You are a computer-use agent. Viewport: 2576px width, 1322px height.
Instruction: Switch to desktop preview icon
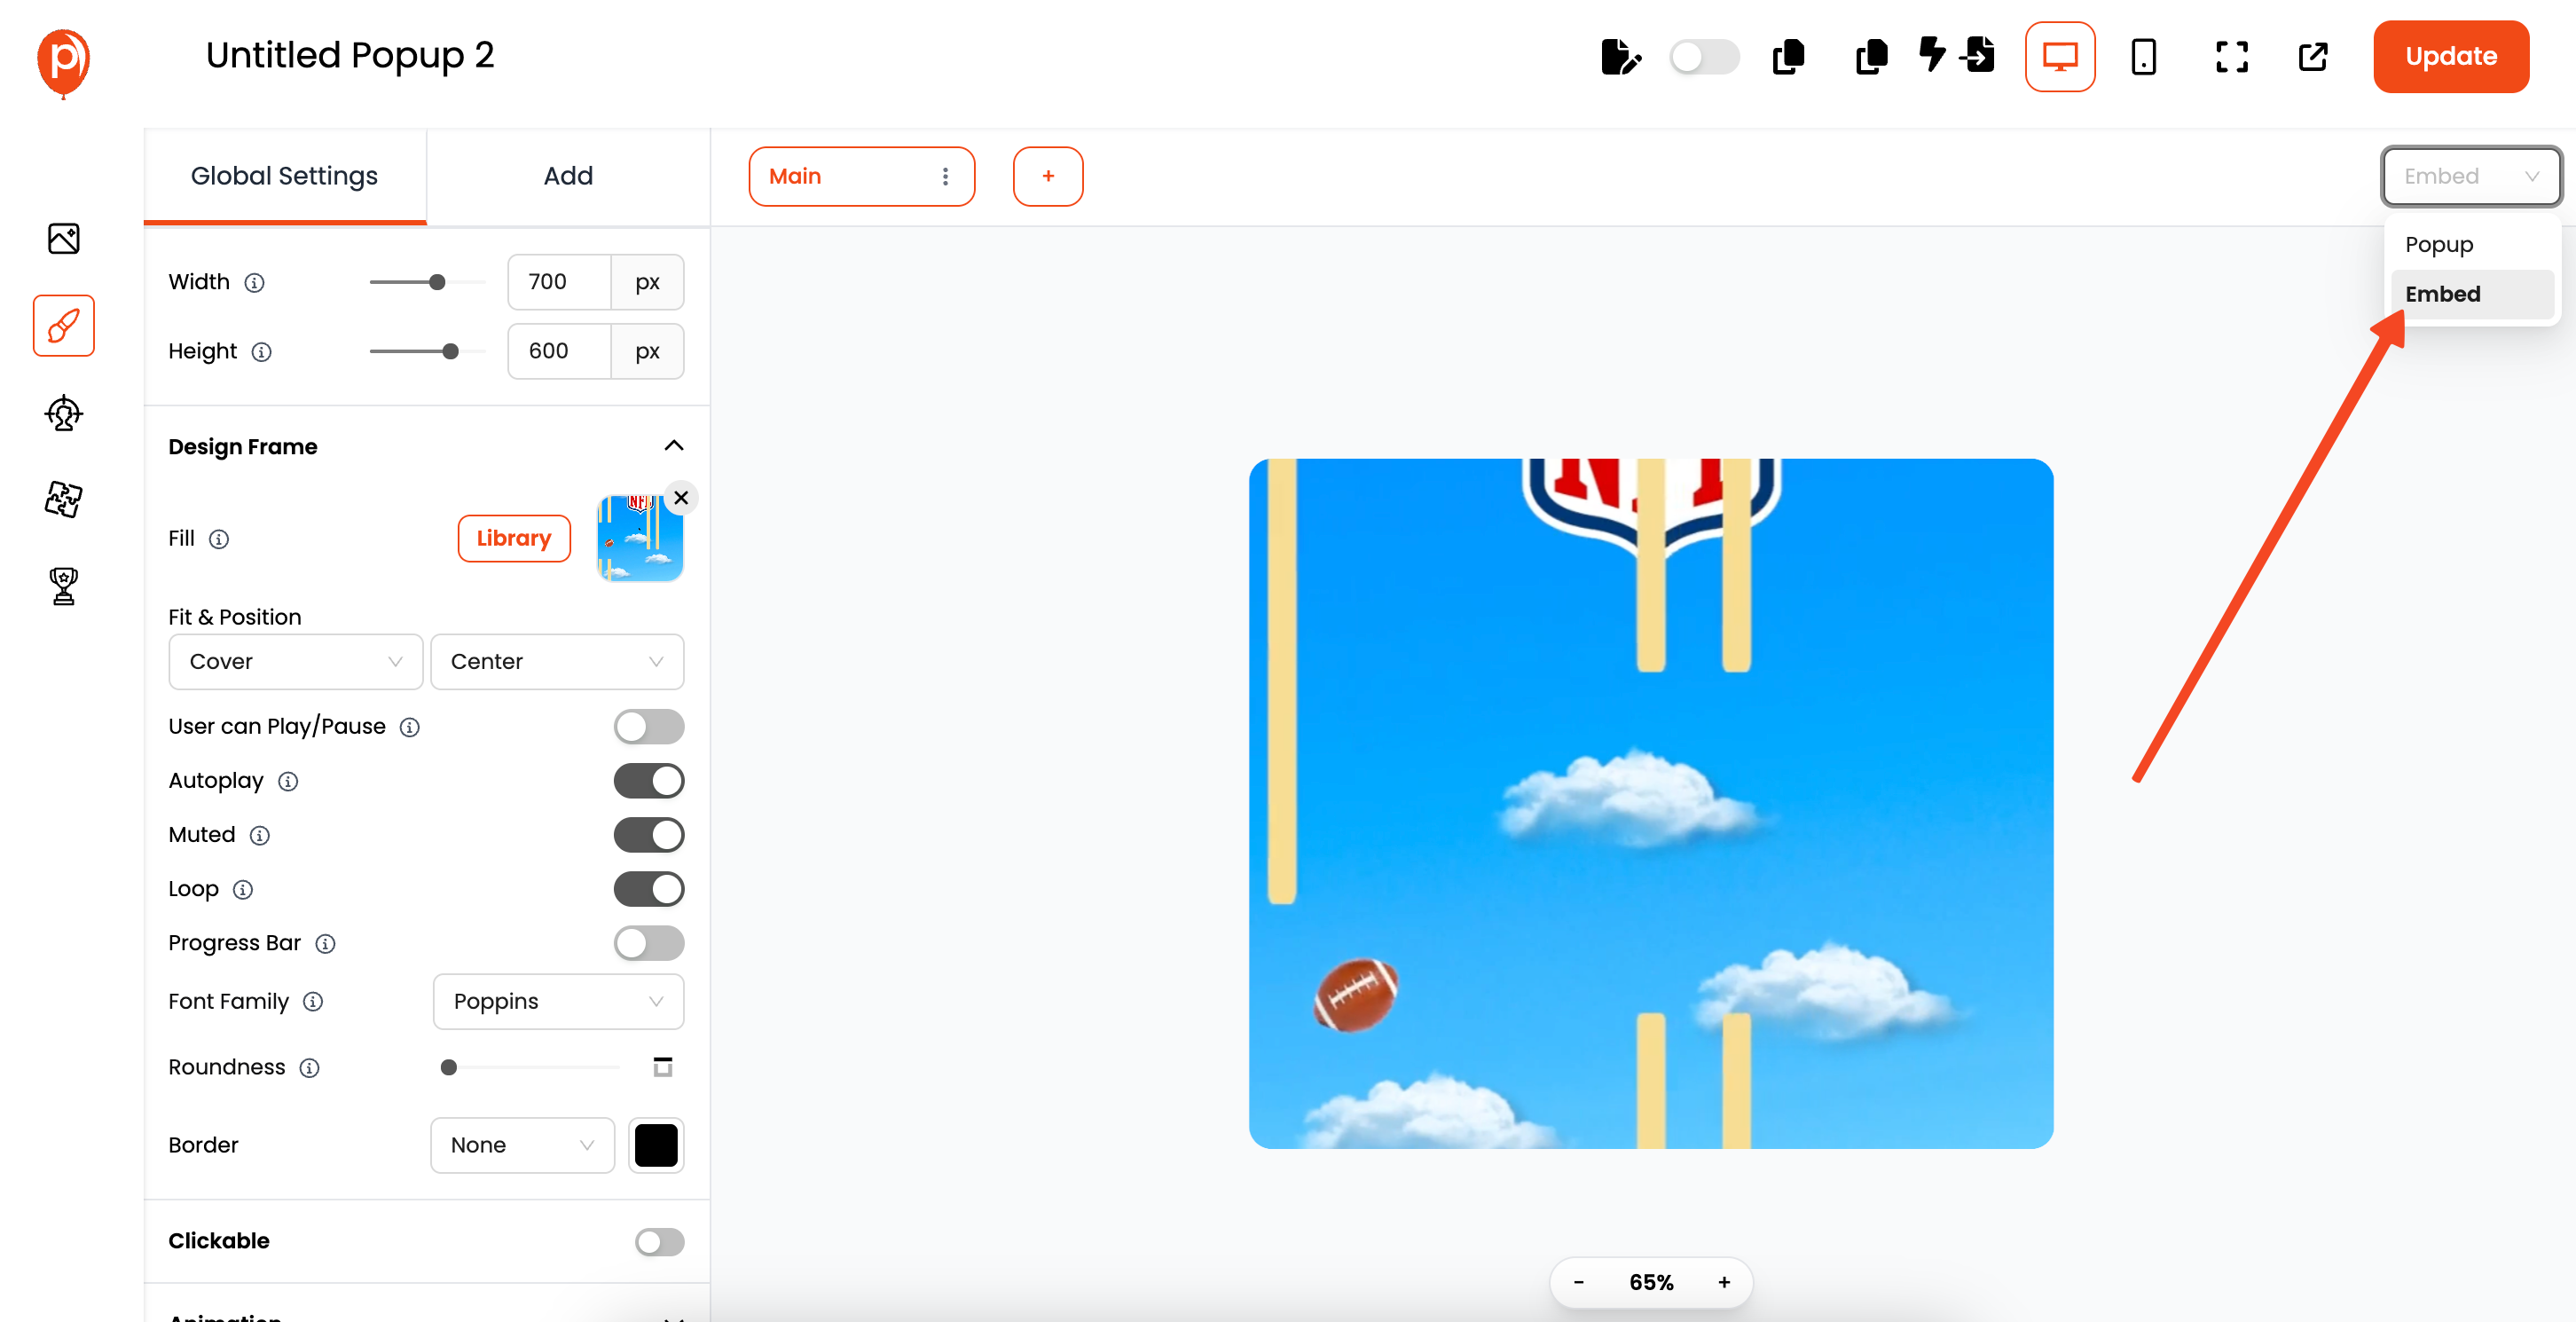click(x=2060, y=57)
